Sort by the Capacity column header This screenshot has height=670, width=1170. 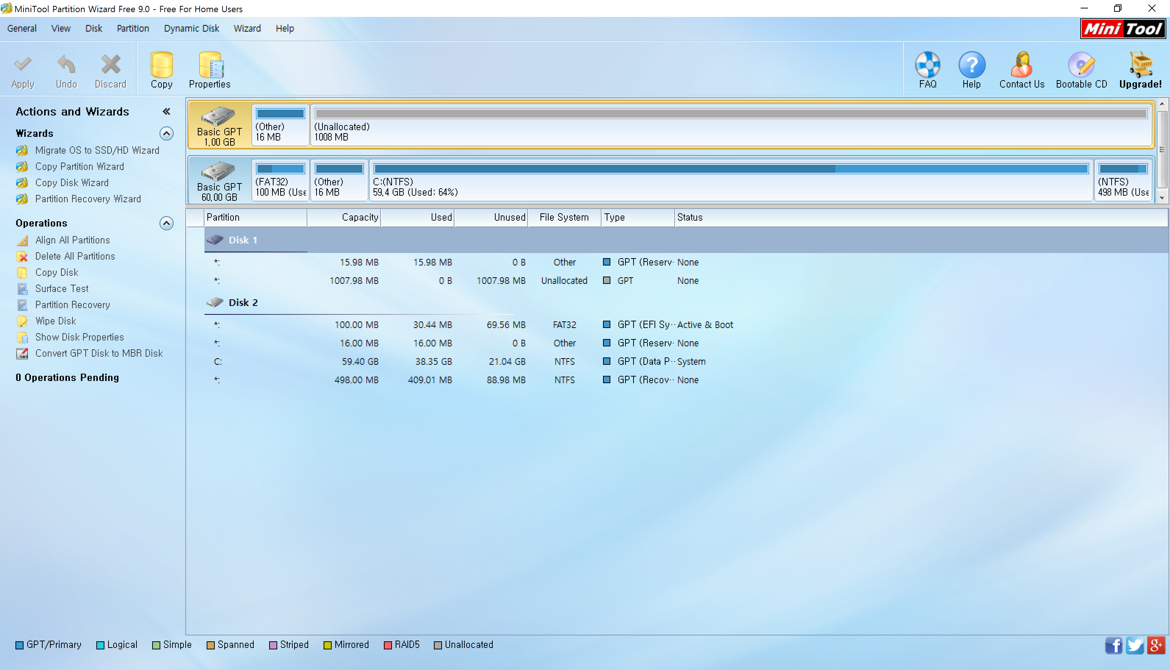[344, 217]
